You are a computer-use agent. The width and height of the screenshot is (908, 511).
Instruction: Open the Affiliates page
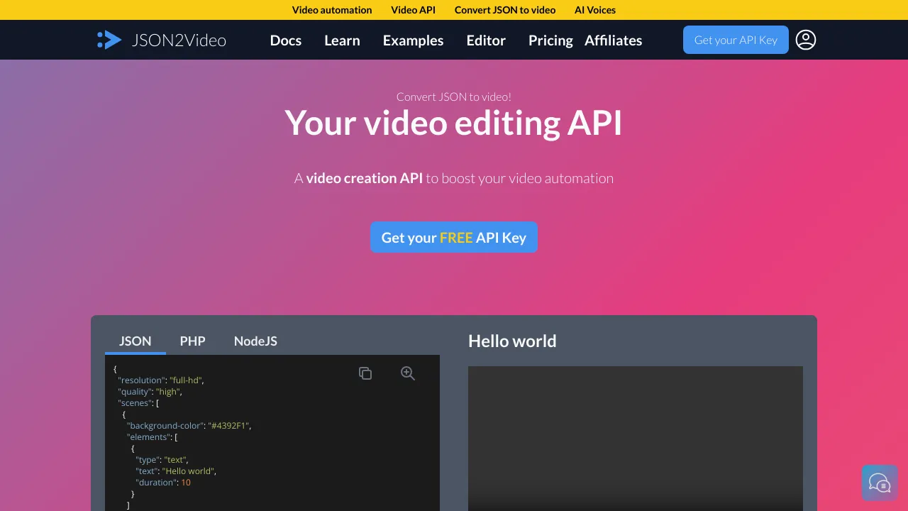point(614,40)
